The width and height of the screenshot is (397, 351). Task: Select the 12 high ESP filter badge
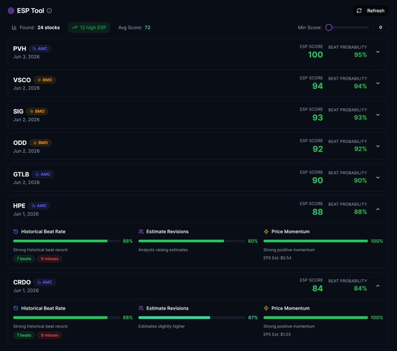tap(89, 28)
